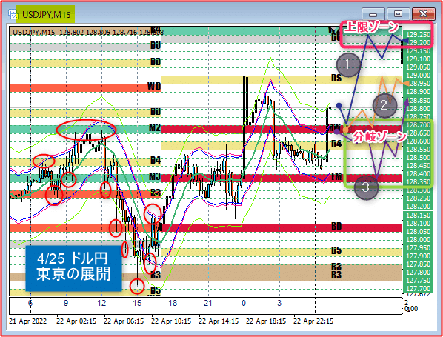Click the 22 Apr 22:15 time label
The width and height of the screenshot is (443, 337).
pyautogui.click(x=313, y=321)
